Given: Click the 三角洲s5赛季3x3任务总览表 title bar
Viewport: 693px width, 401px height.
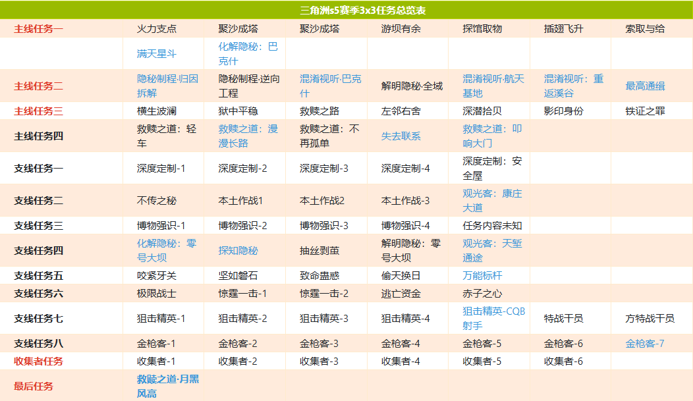Looking at the screenshot, I should point(362,11).
